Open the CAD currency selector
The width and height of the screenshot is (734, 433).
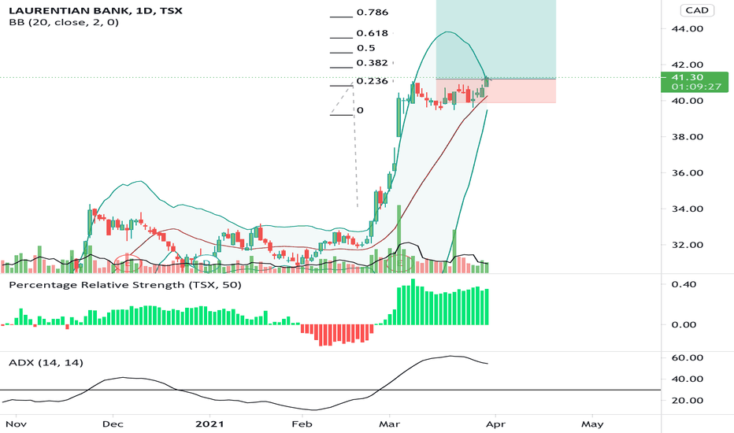click(696, 10)
